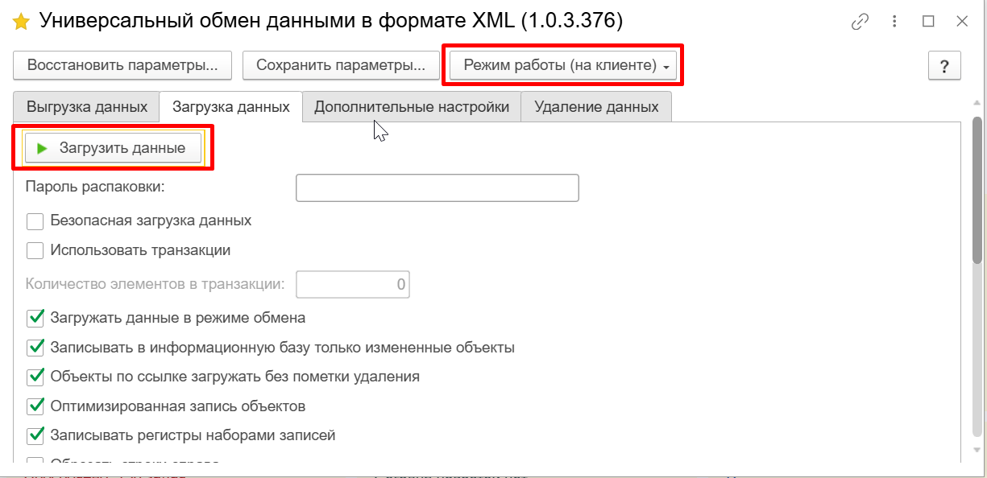
Task: Switch to Выгрузка данных tab
Action: pyautogui.click(x=87, y=107)
